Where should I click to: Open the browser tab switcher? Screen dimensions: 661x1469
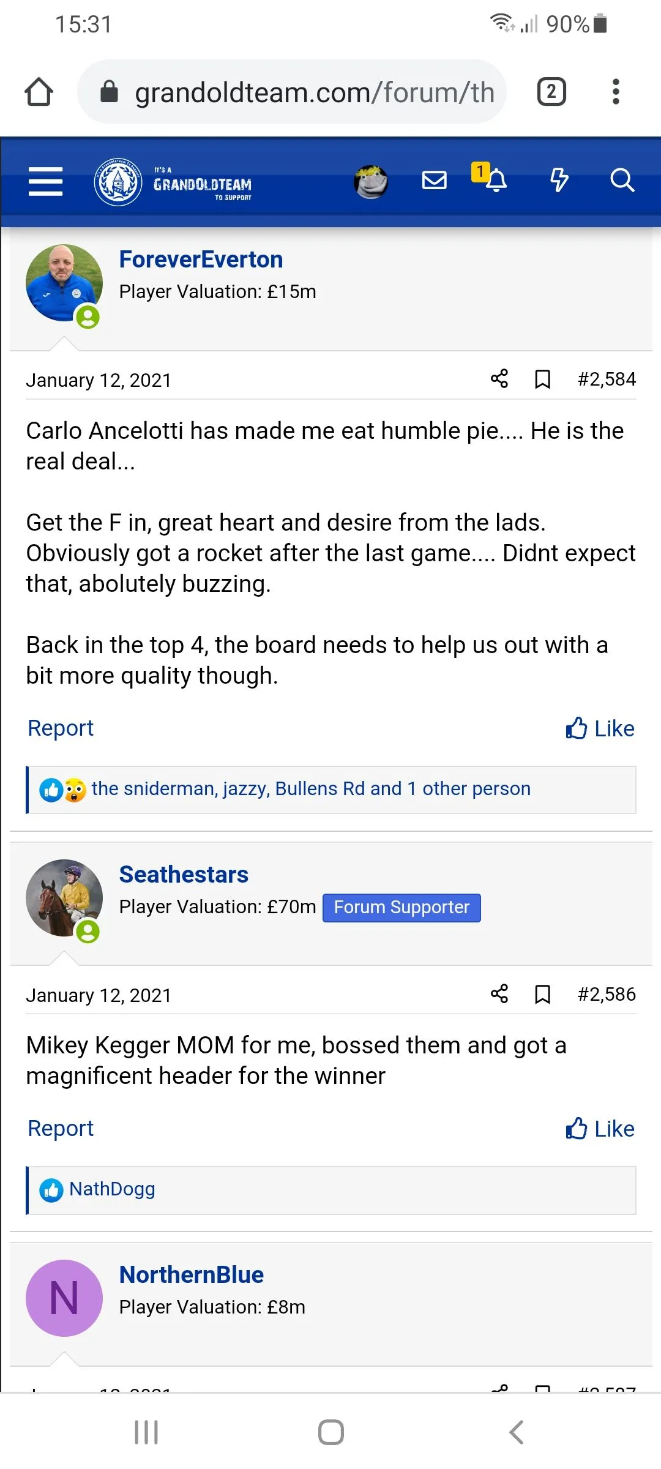pyautogui.click(x=551, y=92)
